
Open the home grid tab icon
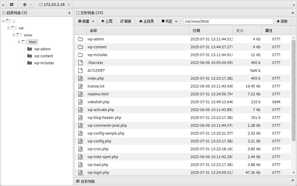pyautogui.click(x=12, y=5)
